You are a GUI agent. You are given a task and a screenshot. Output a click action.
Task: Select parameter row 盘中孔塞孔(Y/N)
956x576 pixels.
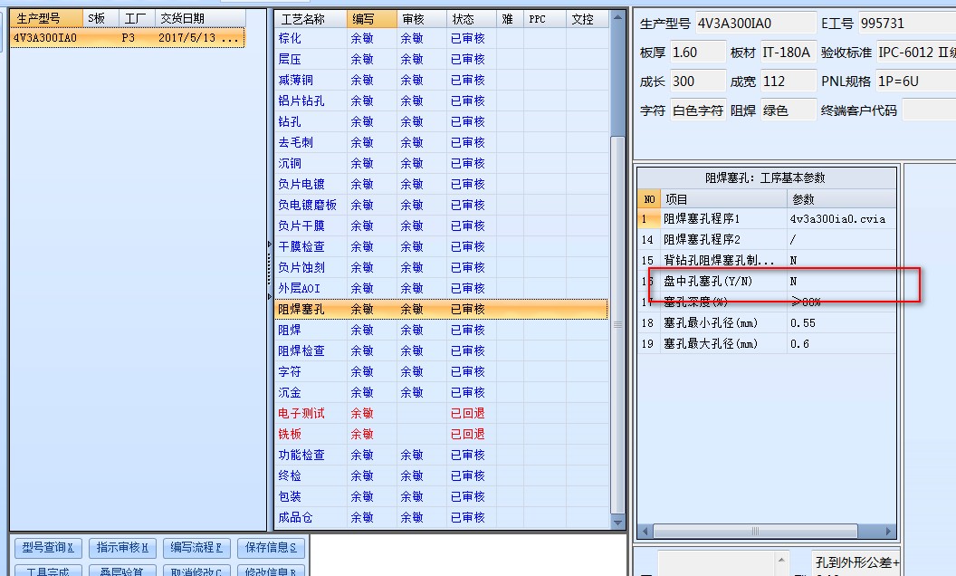(x=767, y=281)
